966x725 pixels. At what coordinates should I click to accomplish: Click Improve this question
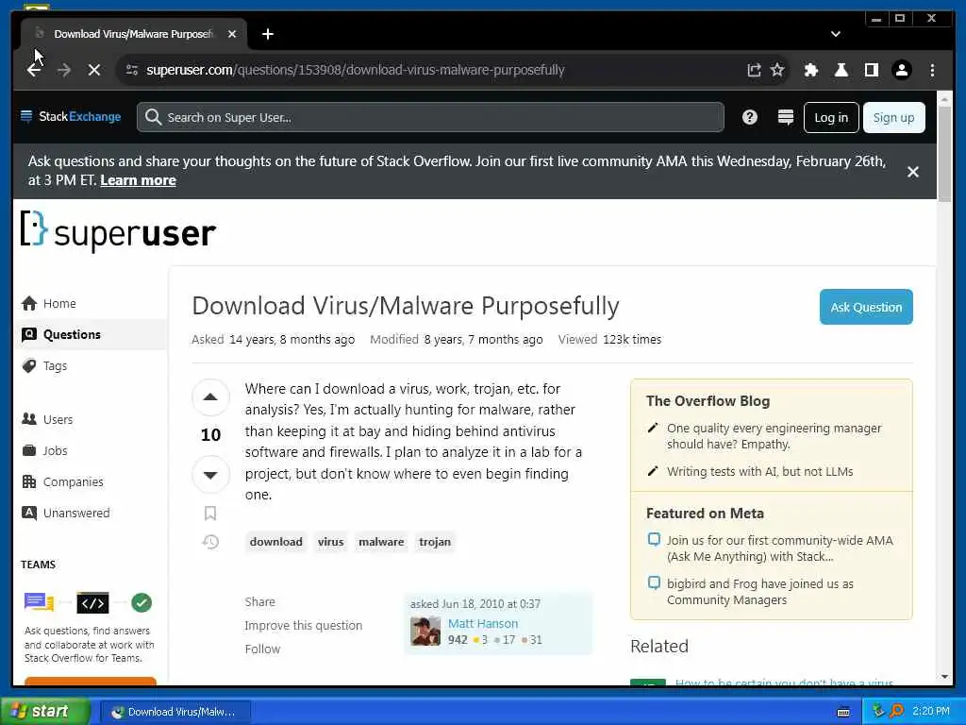(x=304, y=625)
